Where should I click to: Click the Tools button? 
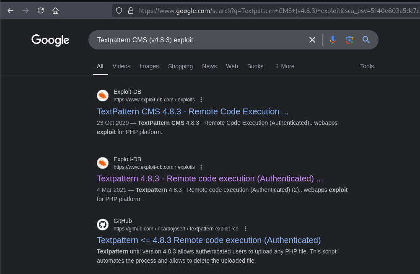(366, 66)
